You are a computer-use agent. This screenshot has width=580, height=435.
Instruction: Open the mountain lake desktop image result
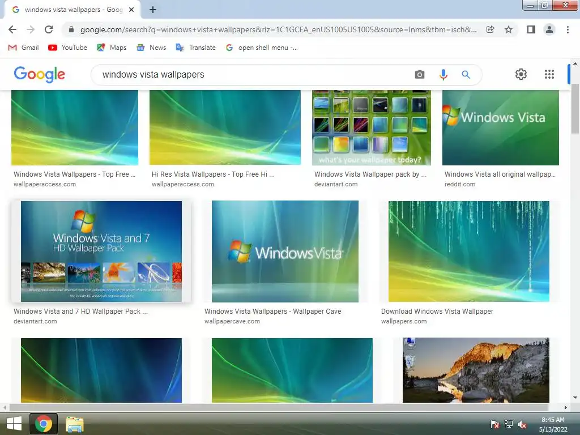pyautogui.click(x=476, y=370)
